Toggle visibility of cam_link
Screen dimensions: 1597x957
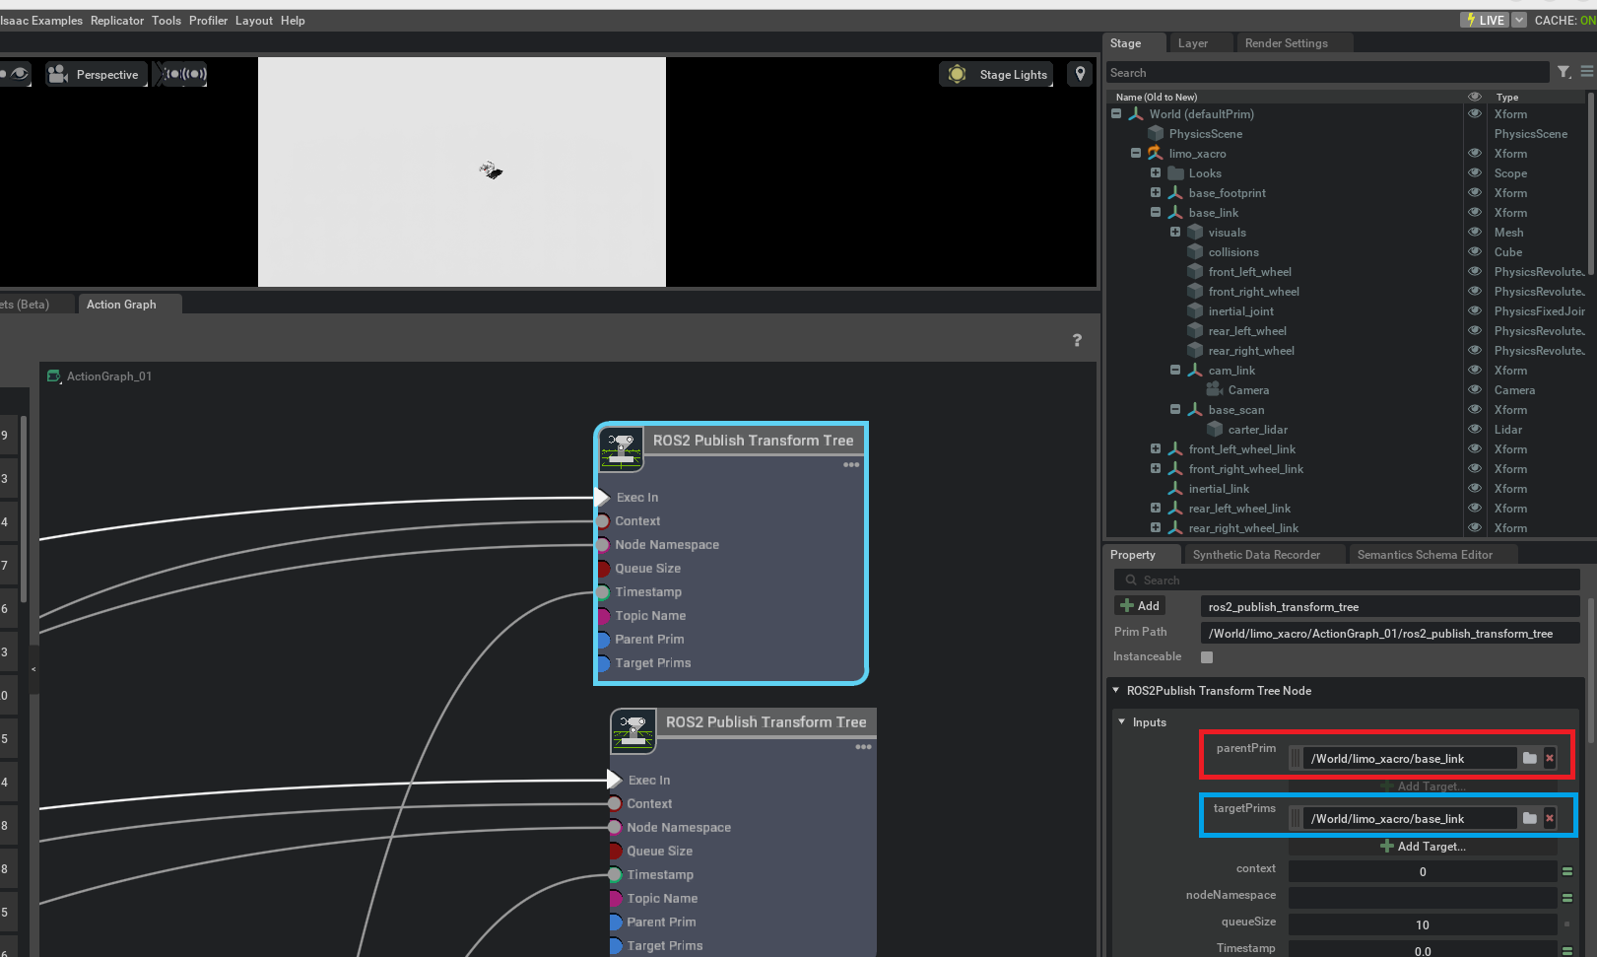1475,371
